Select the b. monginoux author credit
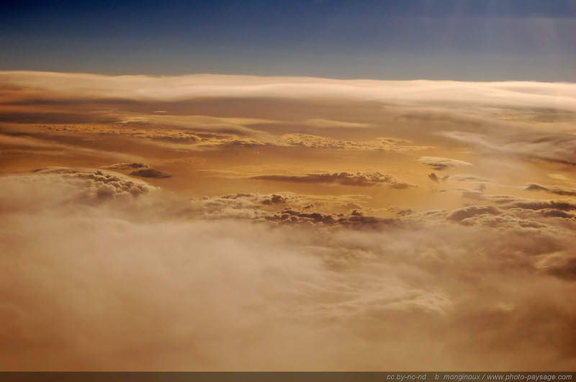The image size is (576, 382). tap(457, 377)
